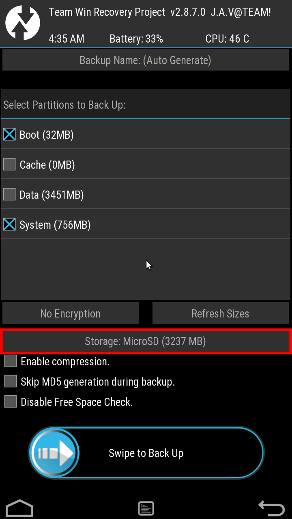Check Skip MD5 generation during backup
The height and width of the screenshot is (519, 292).
click(10, 381)
